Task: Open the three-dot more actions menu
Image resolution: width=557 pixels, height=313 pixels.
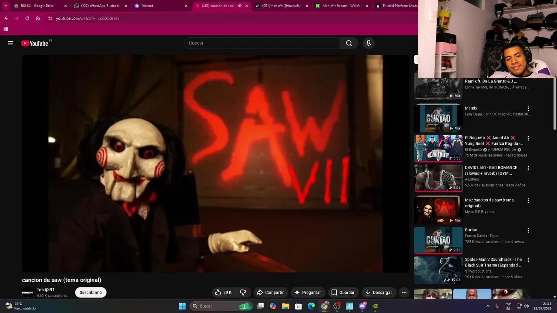Action: tap(404, 293)
